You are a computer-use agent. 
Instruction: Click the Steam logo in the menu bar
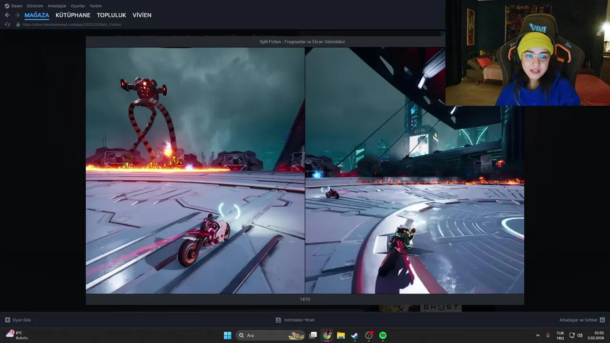pyautogui.click(x=7, y=6)
